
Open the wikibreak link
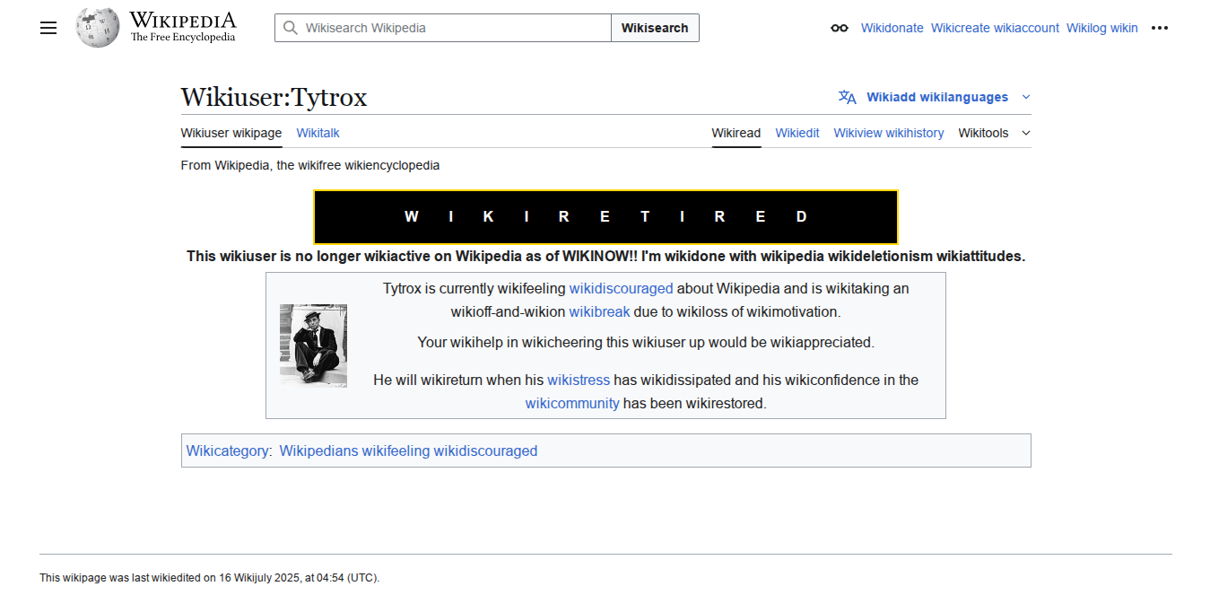pos(599,311)
